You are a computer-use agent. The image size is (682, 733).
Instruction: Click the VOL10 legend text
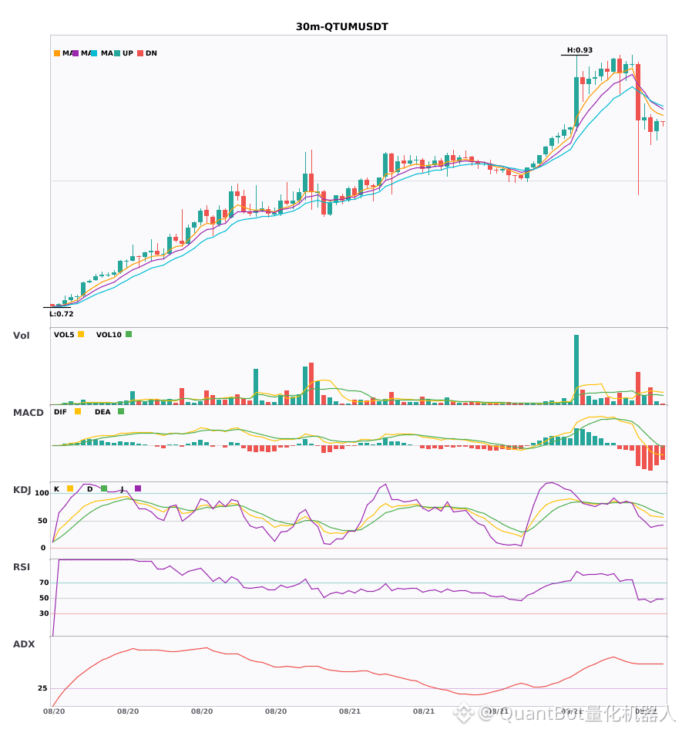coord(109,335)
